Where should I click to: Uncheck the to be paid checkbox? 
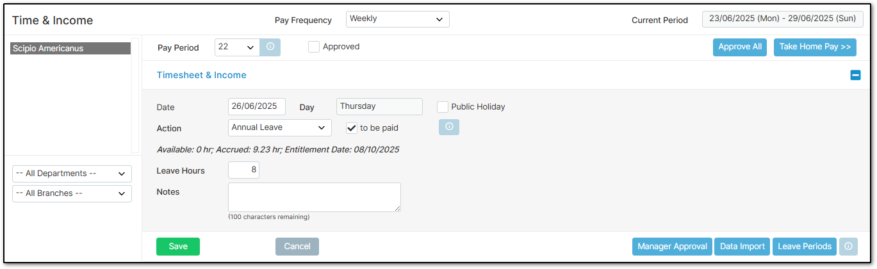tap(352, 128)
